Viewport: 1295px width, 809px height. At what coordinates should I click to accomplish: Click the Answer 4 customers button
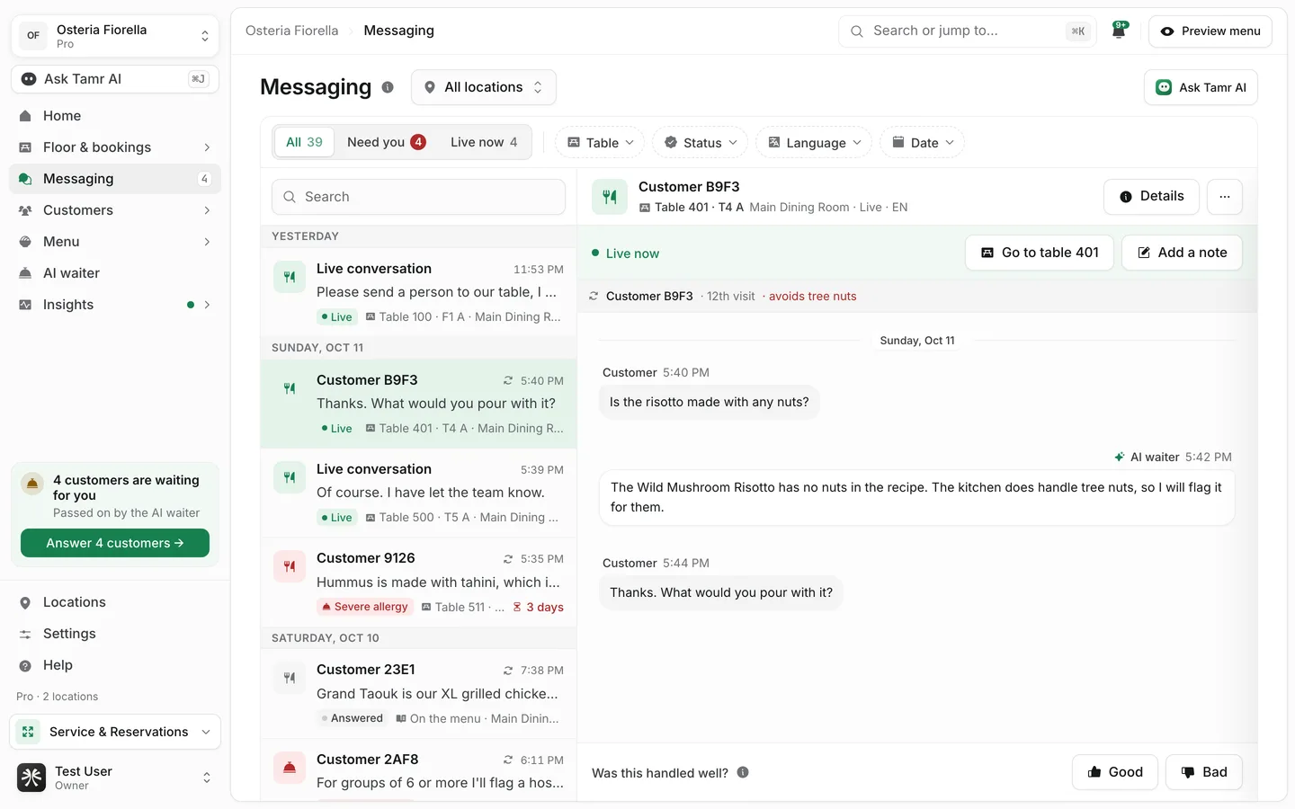pos(115,543)
